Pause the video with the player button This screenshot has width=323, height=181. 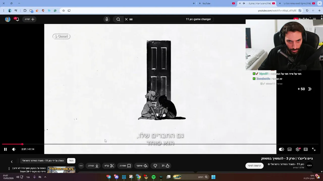click(x=5, y=149)
